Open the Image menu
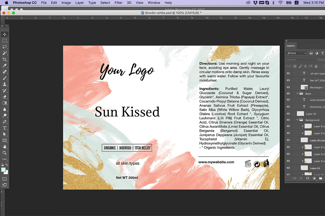 pyautogui.click(x=66, y=3)
